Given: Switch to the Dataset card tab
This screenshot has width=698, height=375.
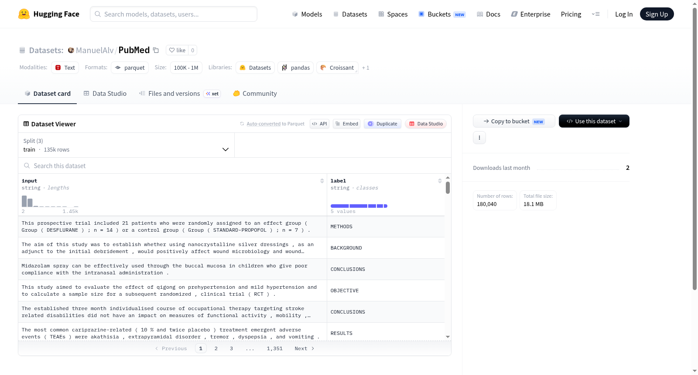Looking at the screenshot, I should [x=48, y=94].
